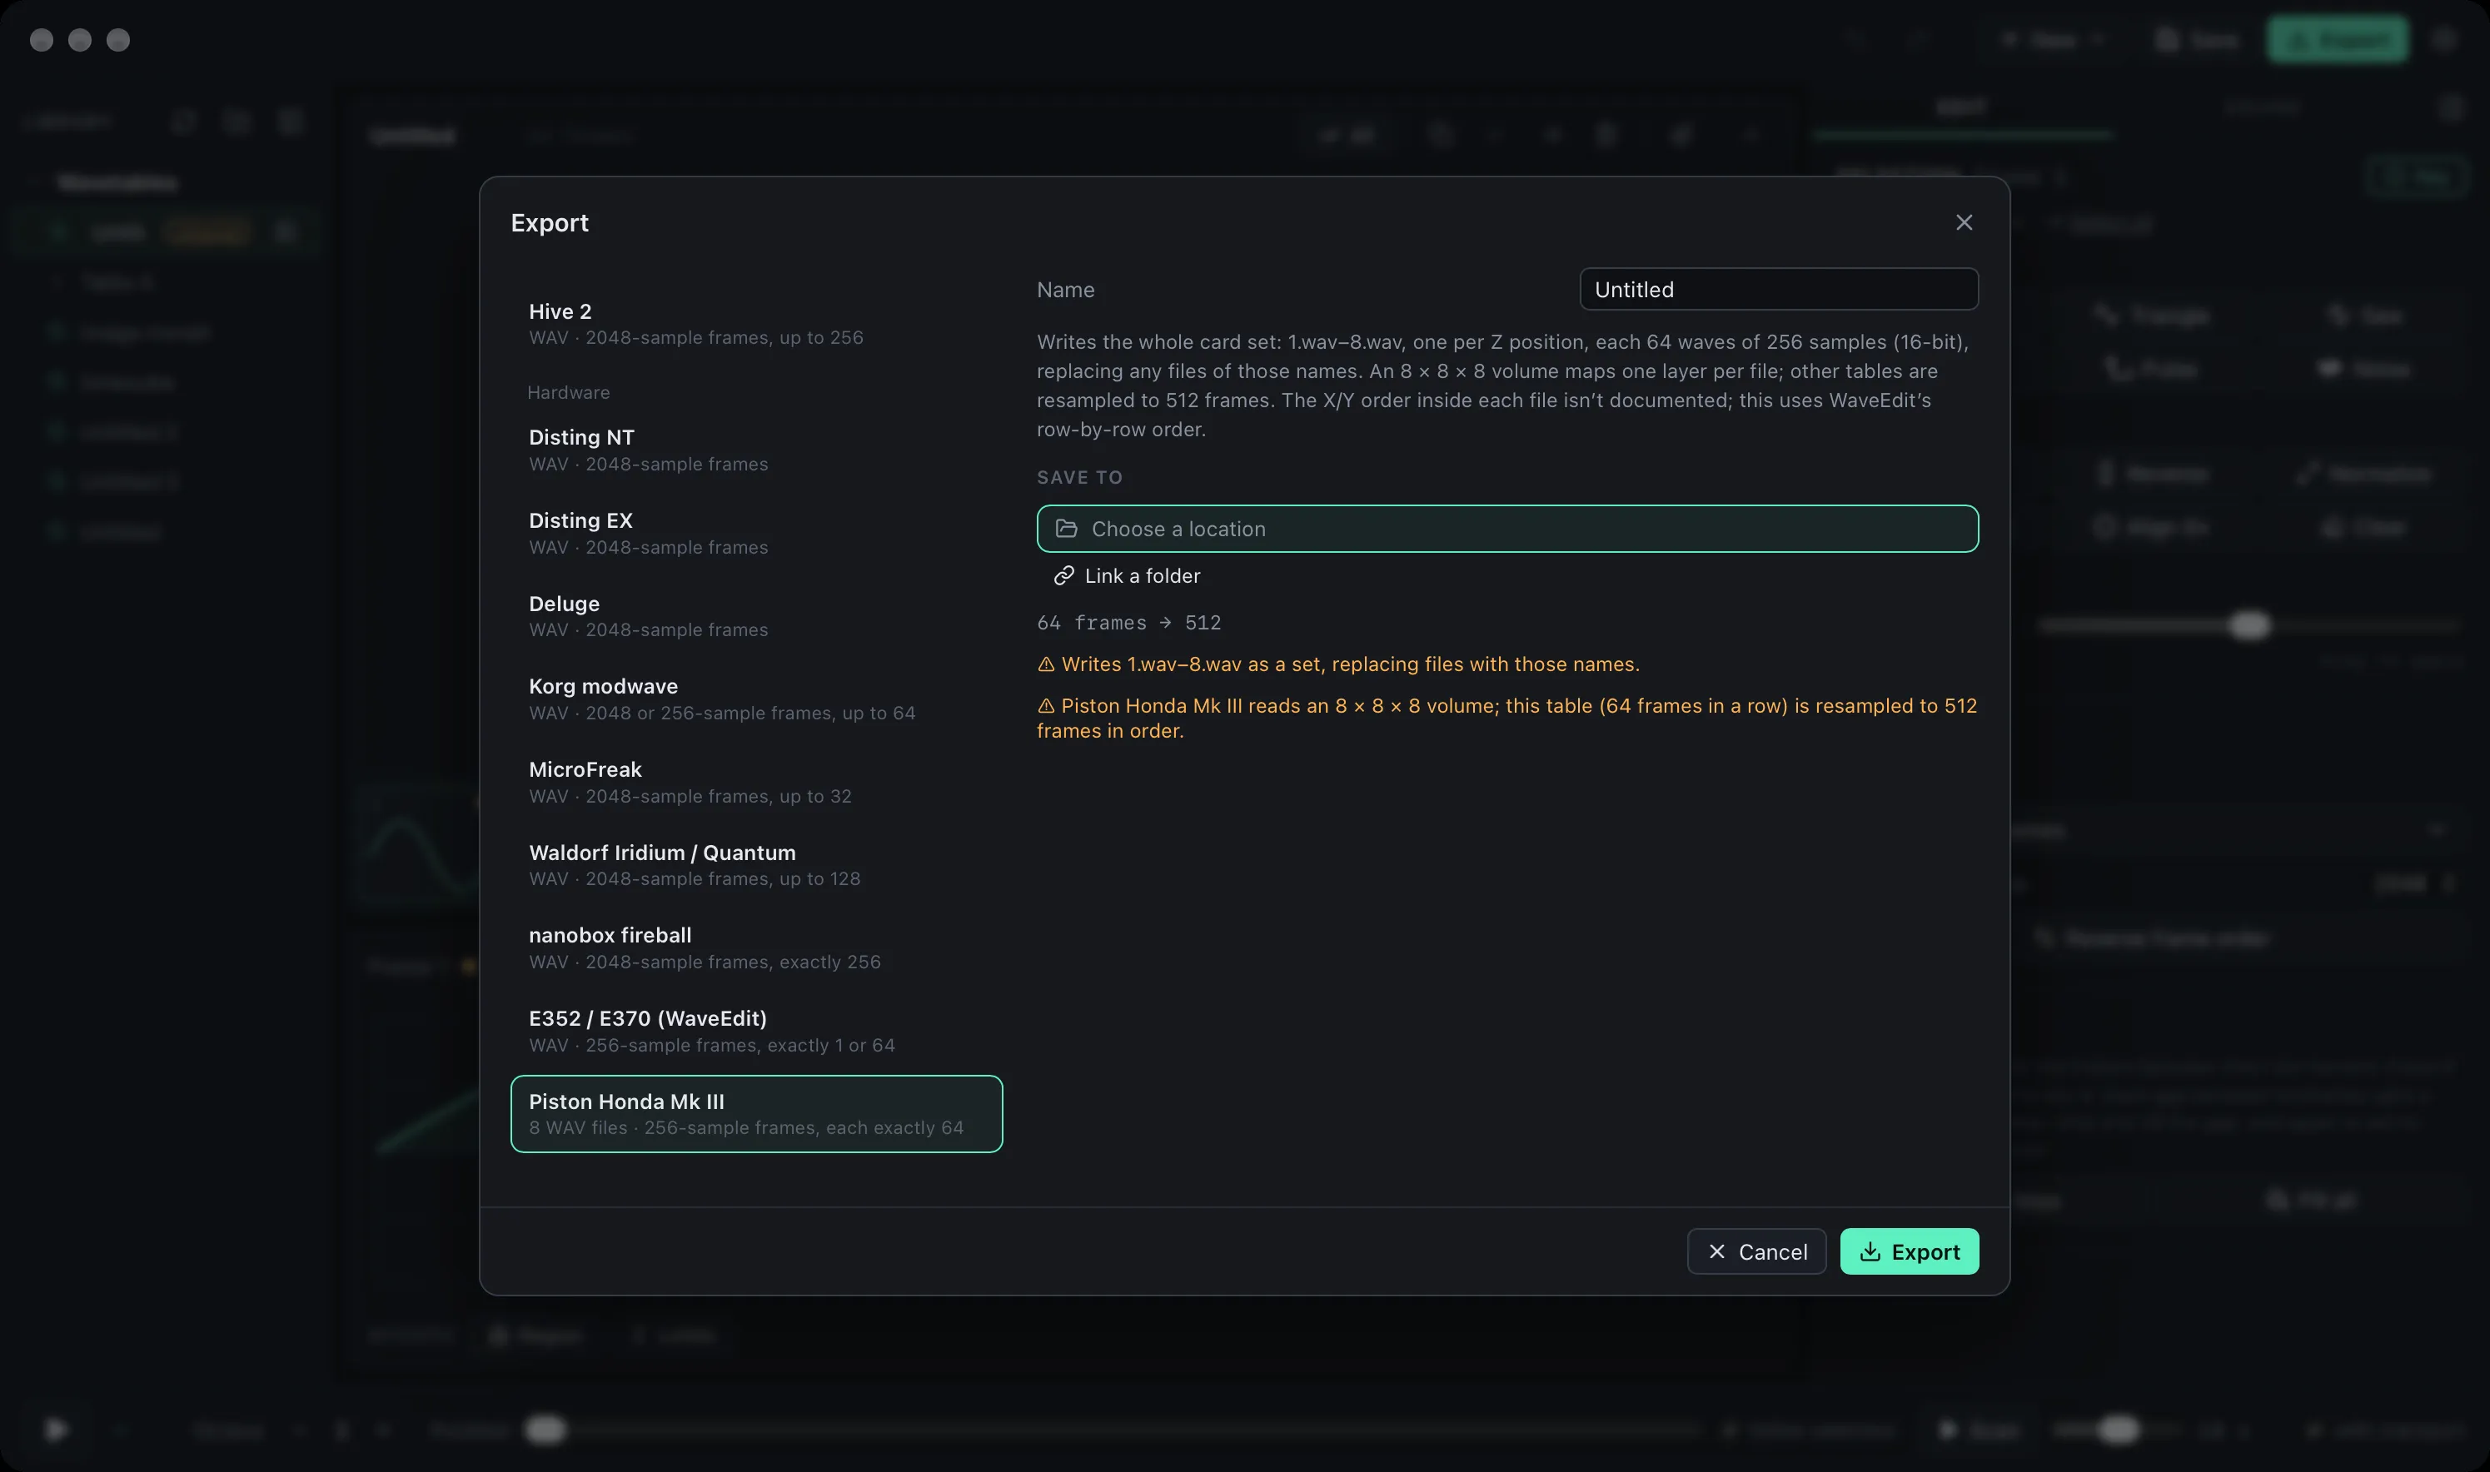Cancel the export dialog
This screenshot has width=2490, height=1472.
pos(1755,1252)
